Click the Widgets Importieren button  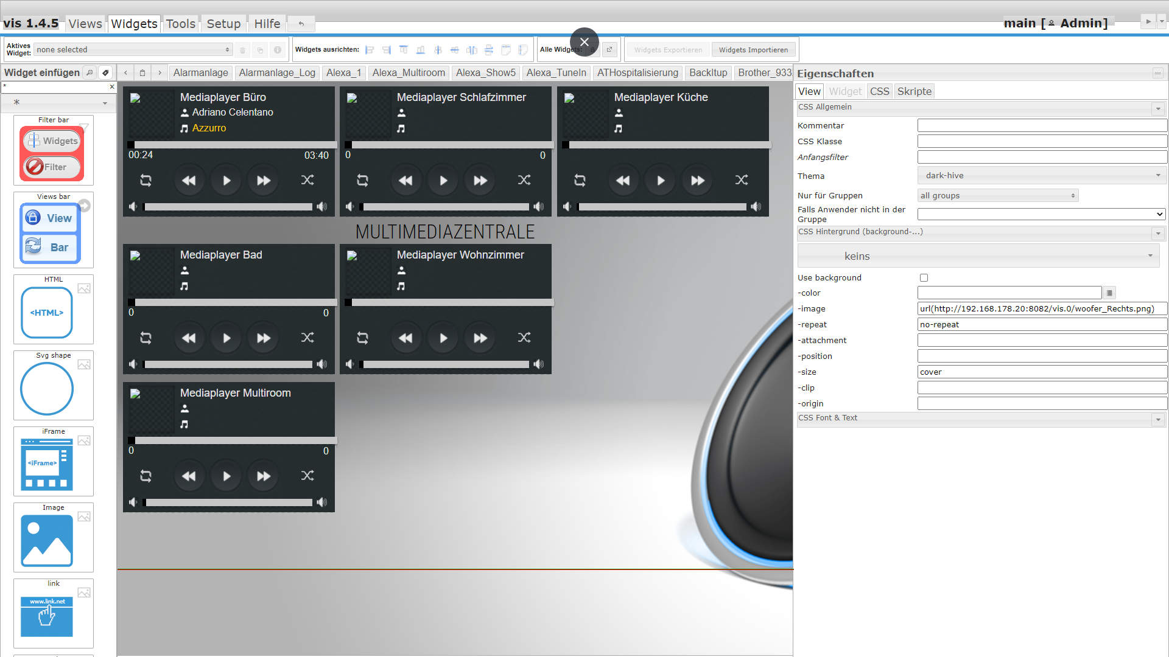point(753,50)
